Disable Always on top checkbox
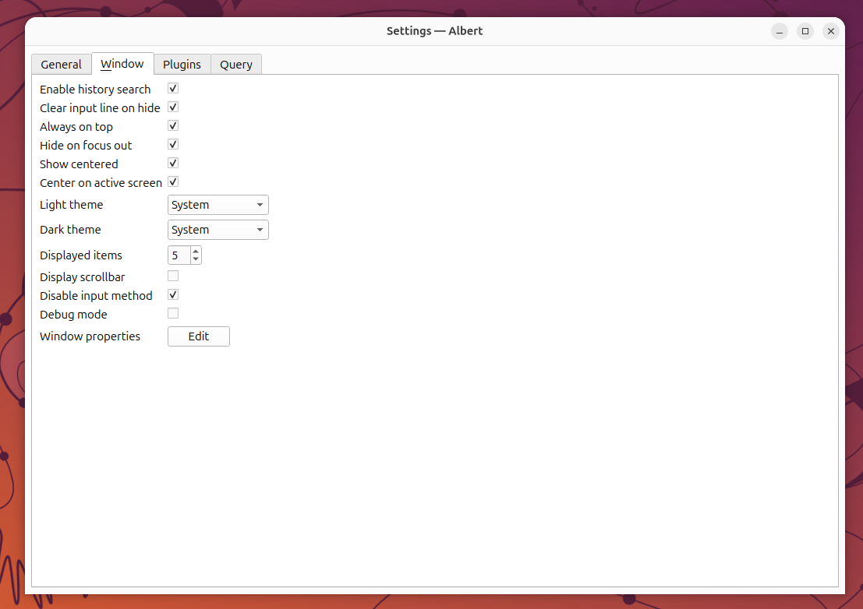Image resolution: width=863 pixels, height=609 pixels. pyautogui.click(x=173, y=126)
